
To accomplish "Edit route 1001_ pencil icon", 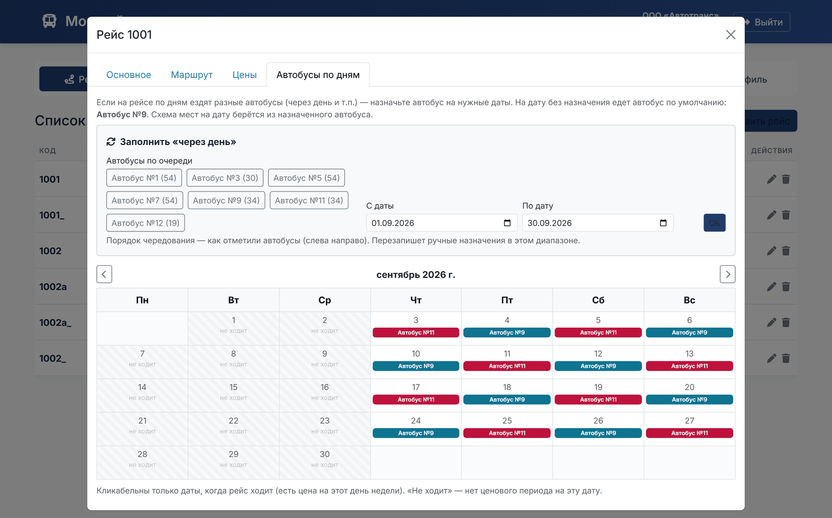I will tap(772, 215).
